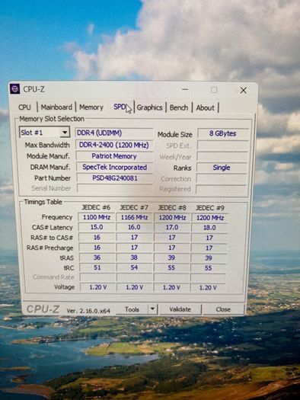Image resolution: width=300 pixels, height=400 pixels.
Task: Click the Validate button
Action: tap(180, 309)
